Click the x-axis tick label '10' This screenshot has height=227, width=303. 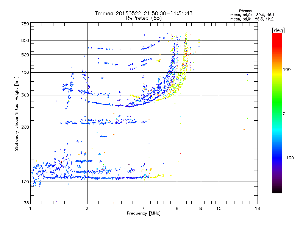click(219, 208)
